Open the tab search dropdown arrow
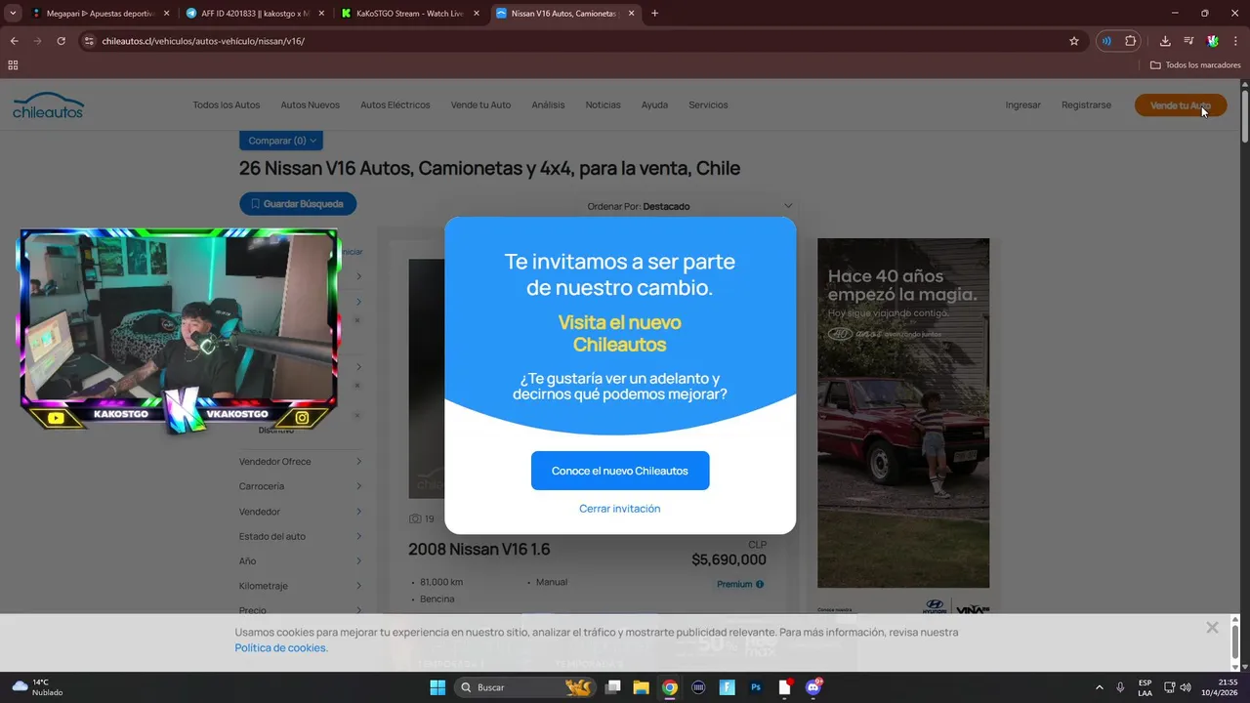 [13, 14]
